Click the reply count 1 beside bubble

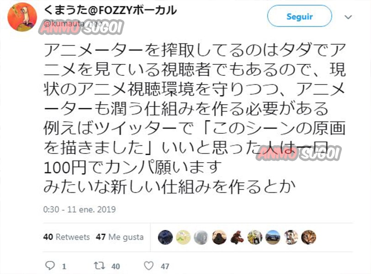[64, 266]
